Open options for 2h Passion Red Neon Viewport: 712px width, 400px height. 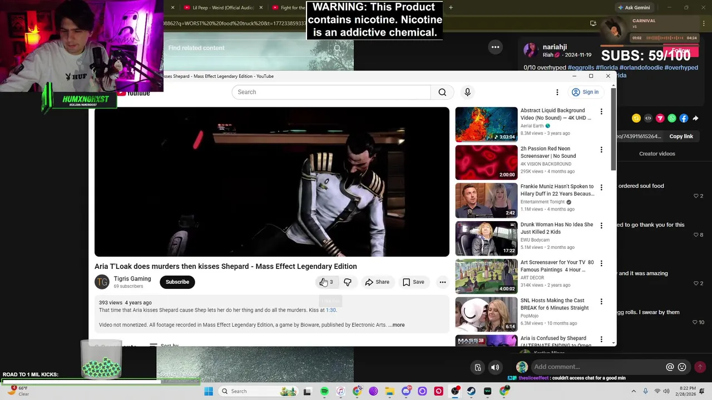[601, 149]
